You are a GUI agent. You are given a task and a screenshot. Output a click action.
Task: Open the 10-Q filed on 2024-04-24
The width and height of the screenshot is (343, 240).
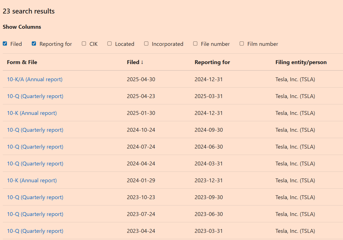[35, 163]
